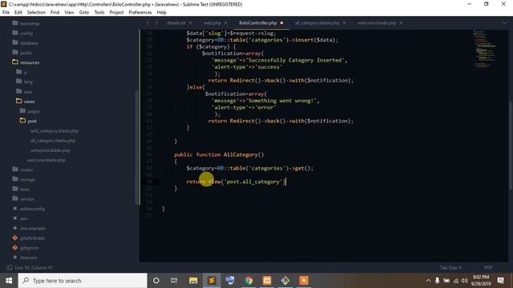Expand the tests folder
This screenshot has height=288, width=513.
[21, 190]
